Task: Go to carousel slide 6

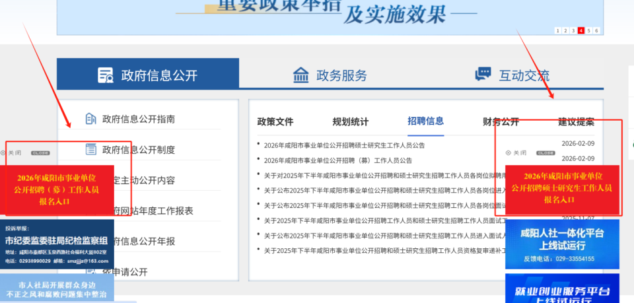Action: pyautogui.click(x=597, y=31)
